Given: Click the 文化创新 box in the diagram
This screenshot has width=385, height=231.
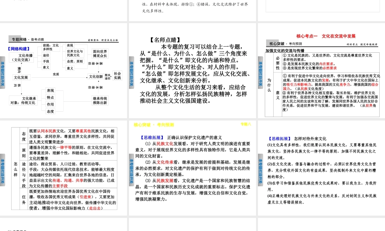Looking at the screenshot, I should [96, 77].
